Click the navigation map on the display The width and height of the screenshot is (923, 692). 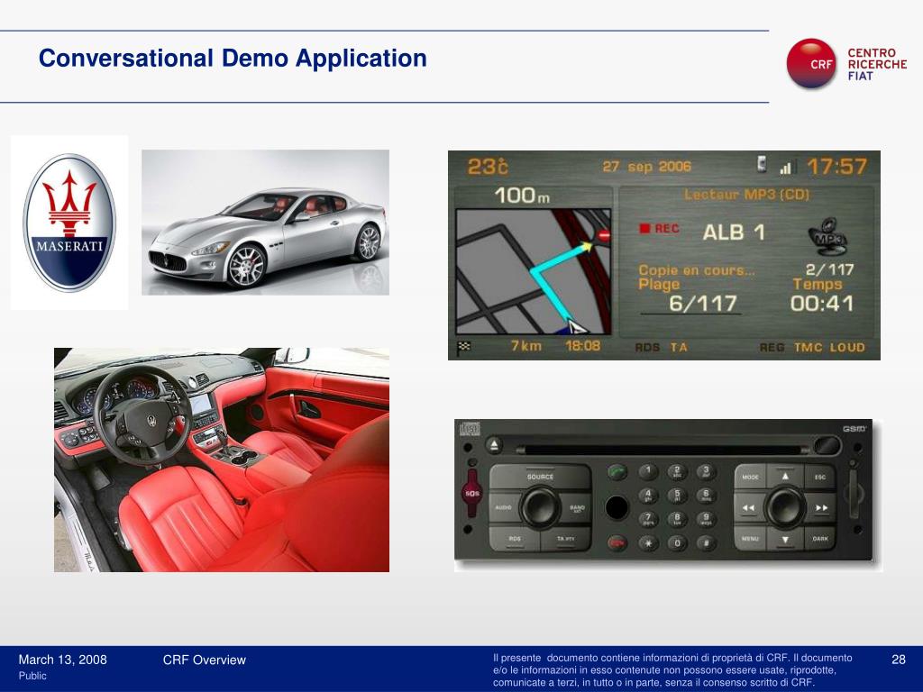click(534, 271)
